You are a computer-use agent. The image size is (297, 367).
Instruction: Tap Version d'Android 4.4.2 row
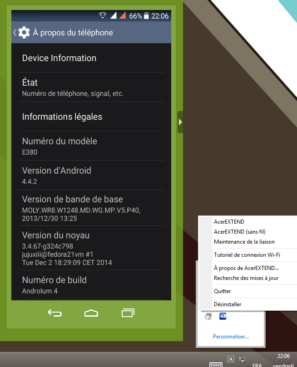click(x=91, y=175)
